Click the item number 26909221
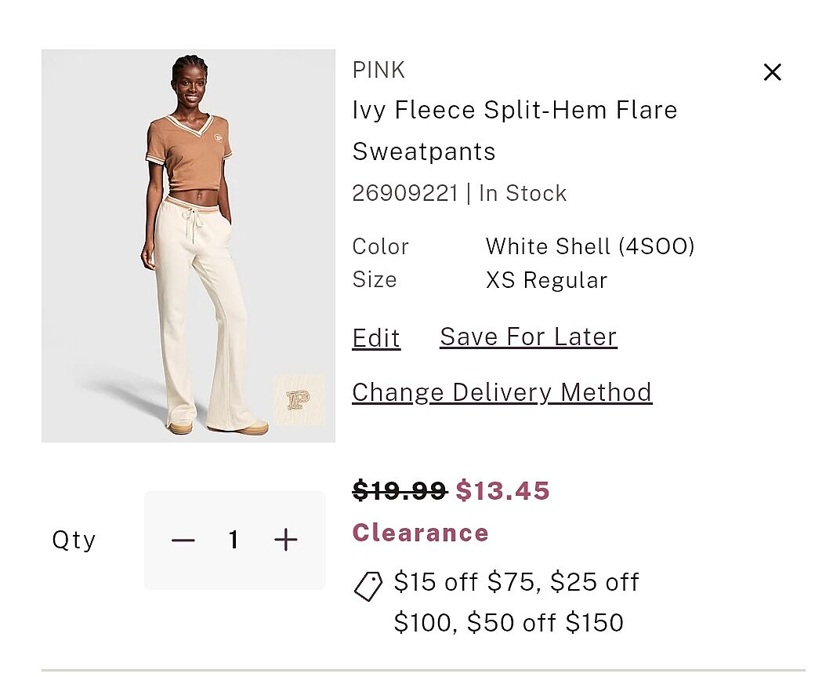 point(405,193)
